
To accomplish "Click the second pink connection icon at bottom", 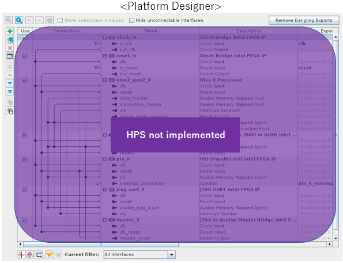I will tap(30, 254).
